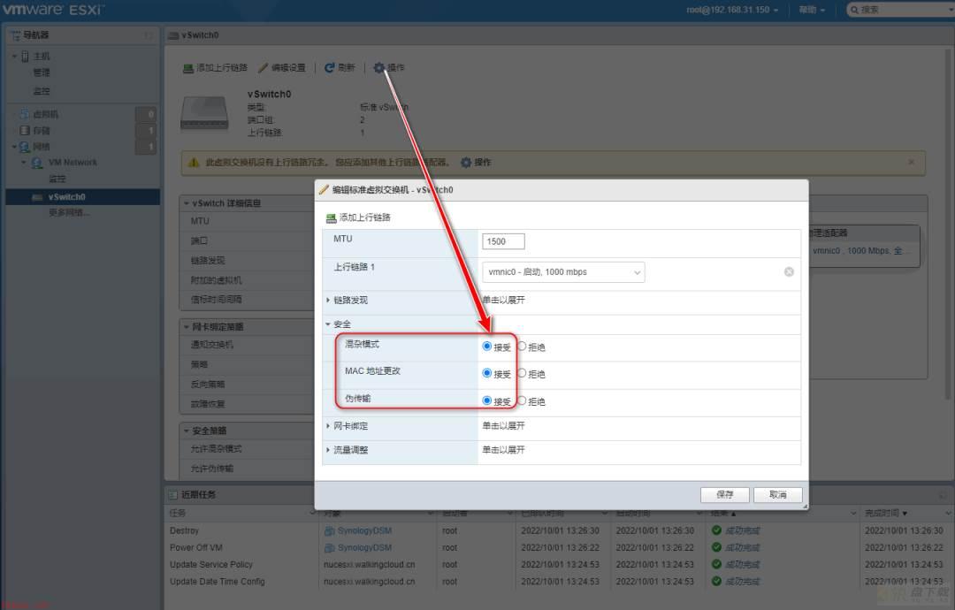The height and width of the screenshot is (610, 955).
Task: Click the vSwitch0 device thumbnail image
Action: coord(204,113)
